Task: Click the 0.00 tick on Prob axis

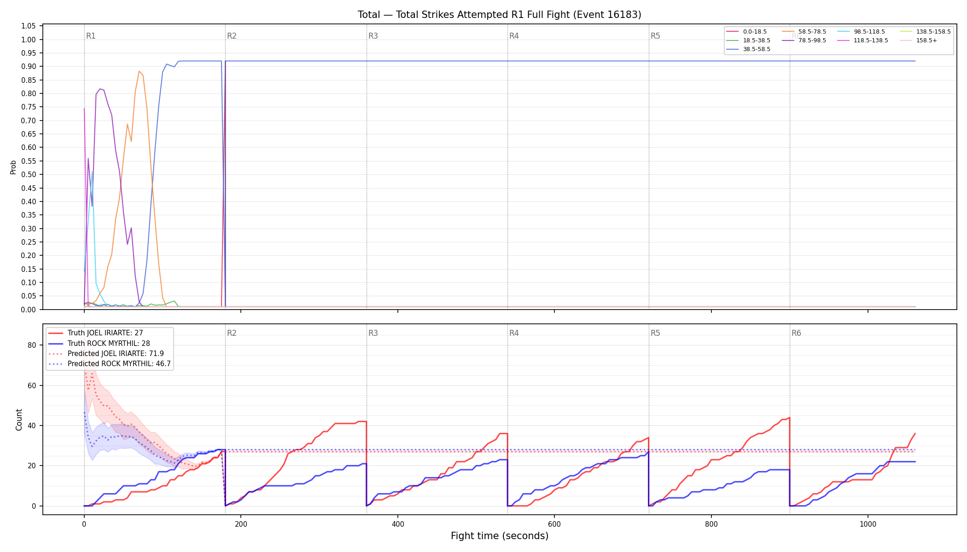Action: tap(29, 310)
